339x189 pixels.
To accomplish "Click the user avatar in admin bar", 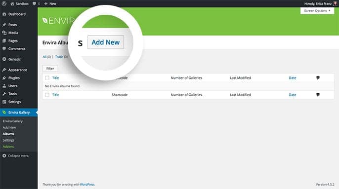I will pos(336,3).
